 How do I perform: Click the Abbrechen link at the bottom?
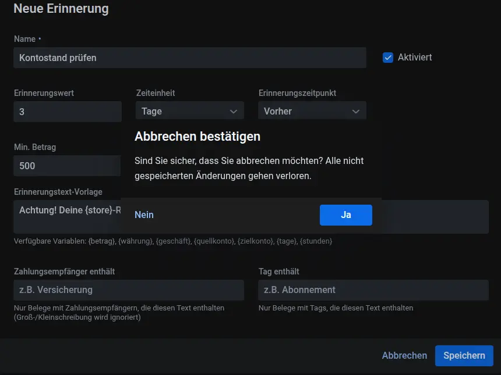[404, 355]
